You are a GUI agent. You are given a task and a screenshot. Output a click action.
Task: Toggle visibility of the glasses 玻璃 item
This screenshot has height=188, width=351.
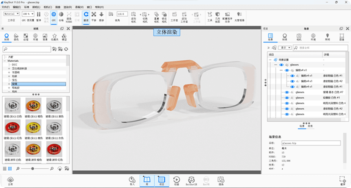287,92
